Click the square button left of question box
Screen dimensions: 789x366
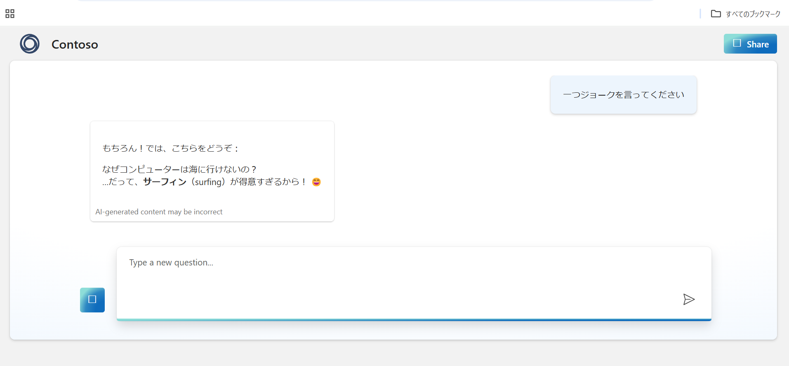pos(92,300)
